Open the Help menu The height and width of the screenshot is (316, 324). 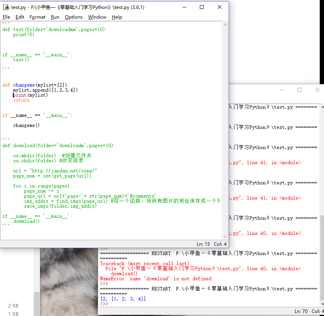(x=117, y=17)
